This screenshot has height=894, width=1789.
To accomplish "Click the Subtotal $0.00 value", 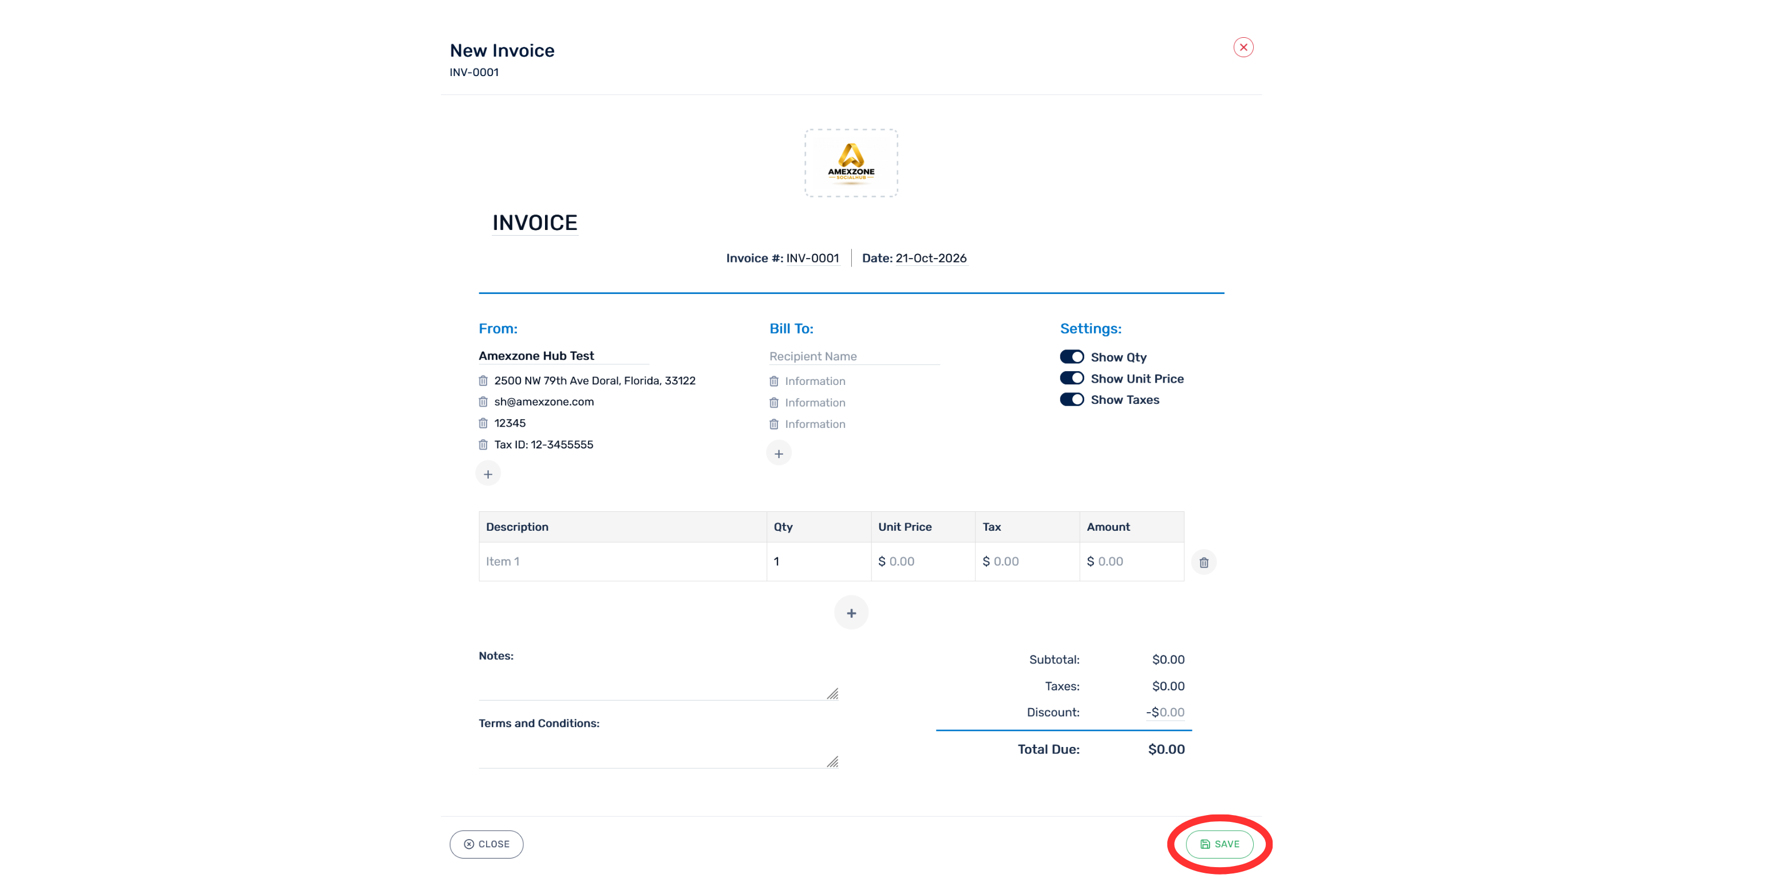I will (1168, 660).
